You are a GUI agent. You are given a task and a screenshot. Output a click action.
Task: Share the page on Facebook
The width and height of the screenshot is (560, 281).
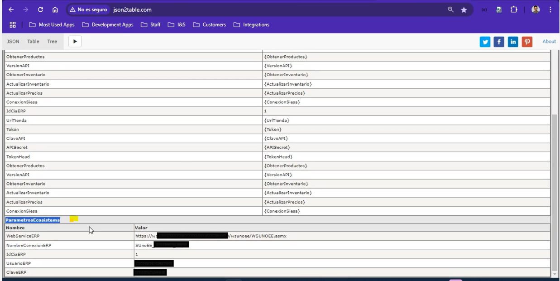coord(499,42)
